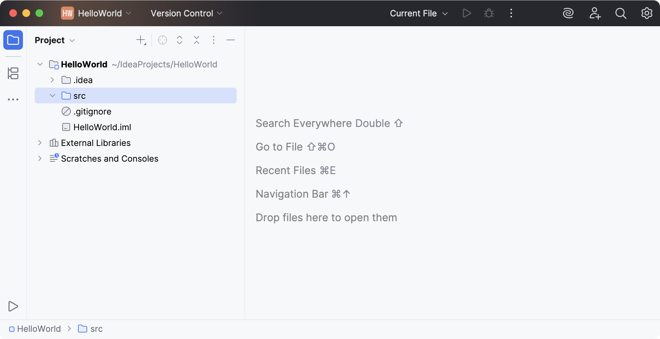Open the Current File run configuration dropdown
Viewport: 660px width, 339px height.
coord(418,13)
